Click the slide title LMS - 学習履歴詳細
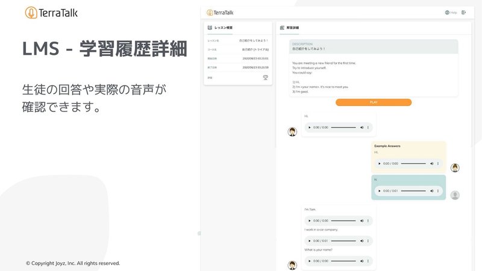This screenshot has width=482, height=271. [104, 49]
